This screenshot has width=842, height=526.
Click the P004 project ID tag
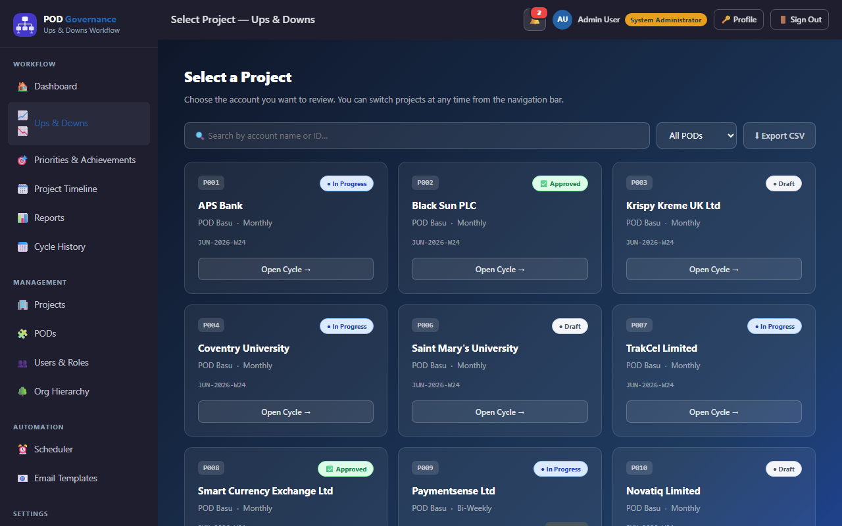[x=211, y=325]
